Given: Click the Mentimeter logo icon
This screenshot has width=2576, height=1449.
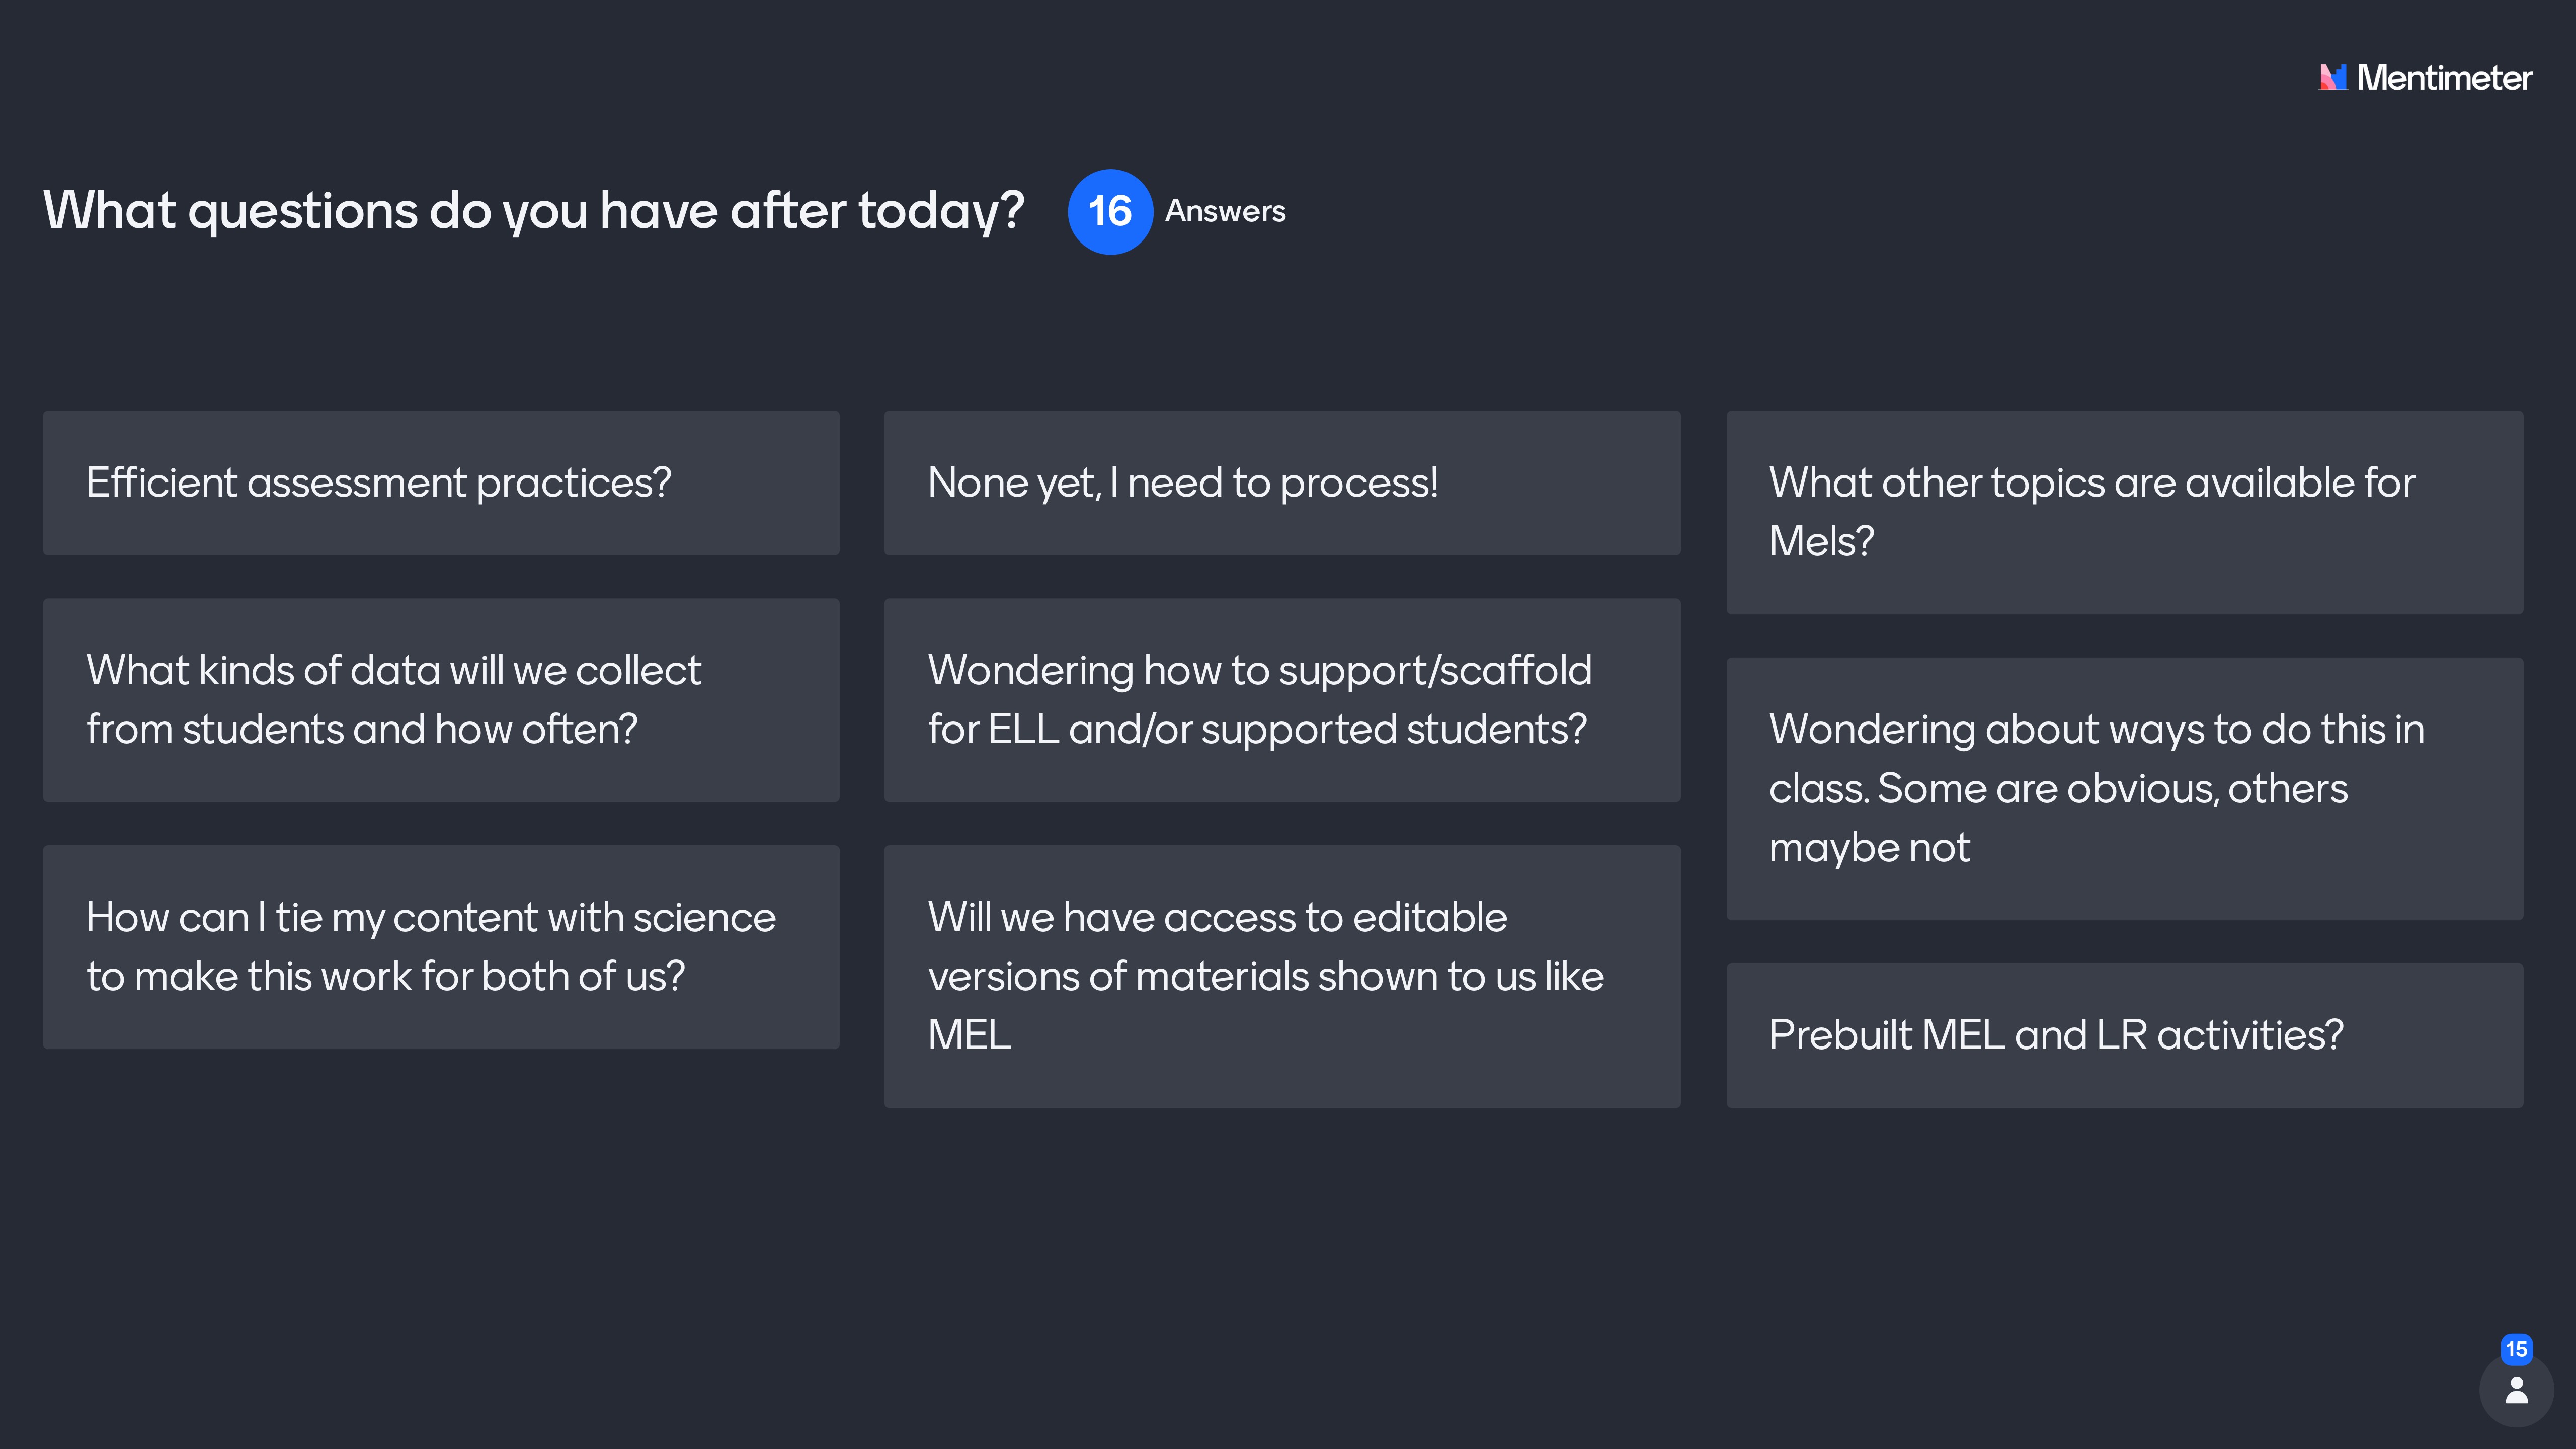Looking at the screenshot, I should (2333, 77).
